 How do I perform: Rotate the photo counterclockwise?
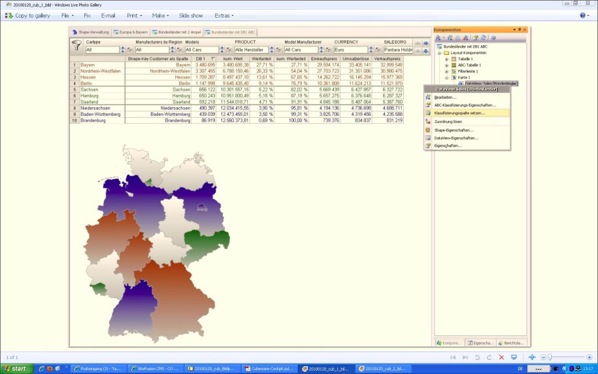click(477, 357)
